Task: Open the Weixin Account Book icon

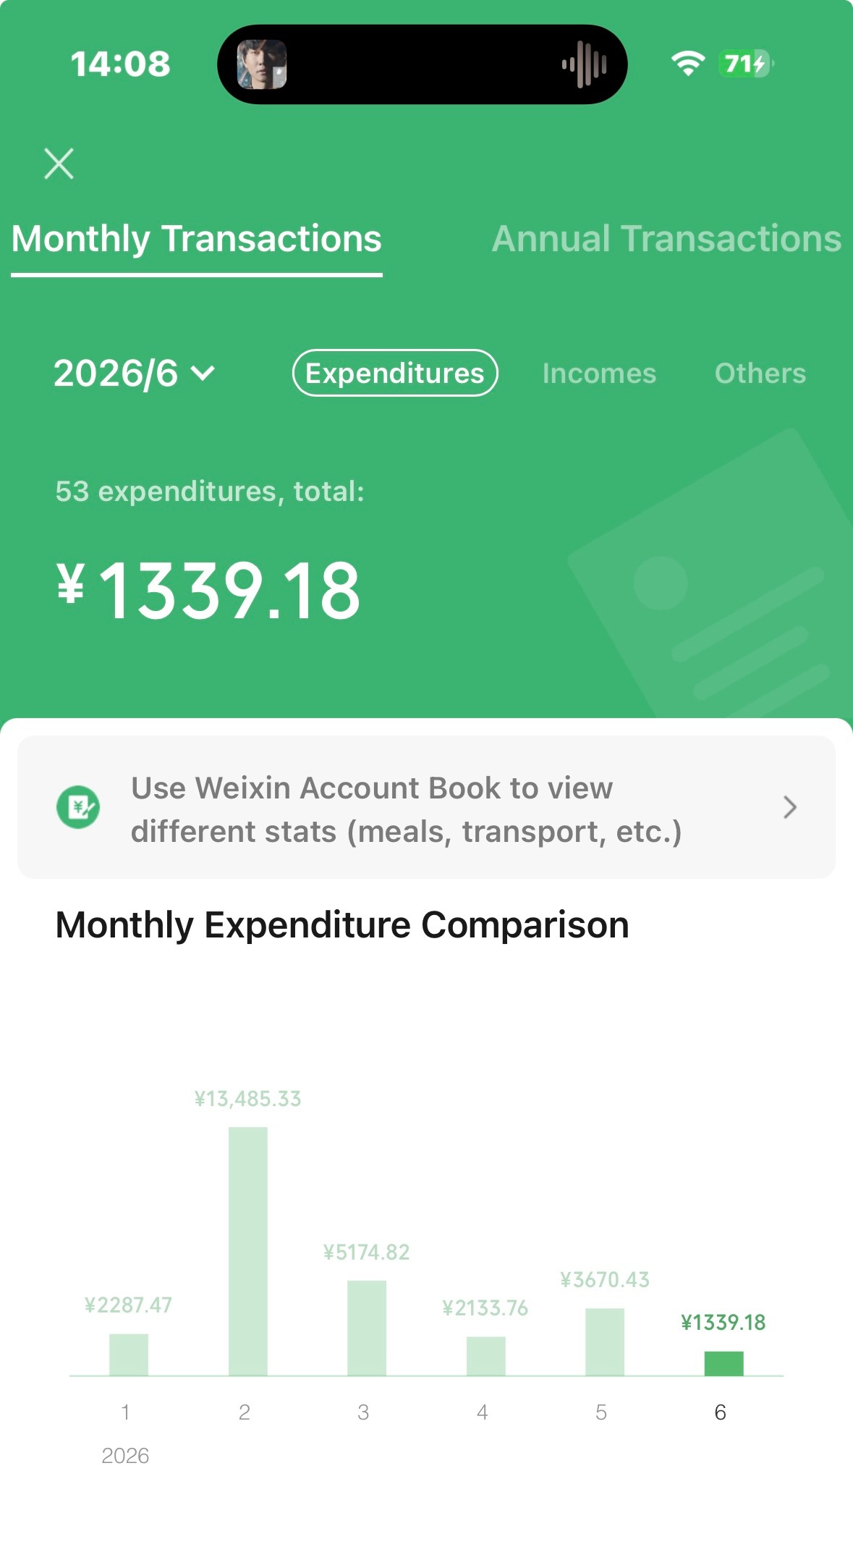Action: [78, 807]
